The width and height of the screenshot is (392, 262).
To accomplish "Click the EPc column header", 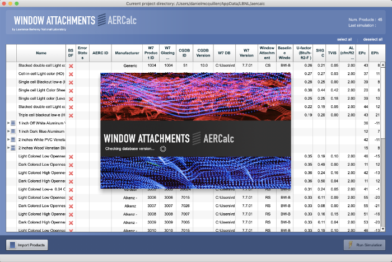I will tap(362, 53).
